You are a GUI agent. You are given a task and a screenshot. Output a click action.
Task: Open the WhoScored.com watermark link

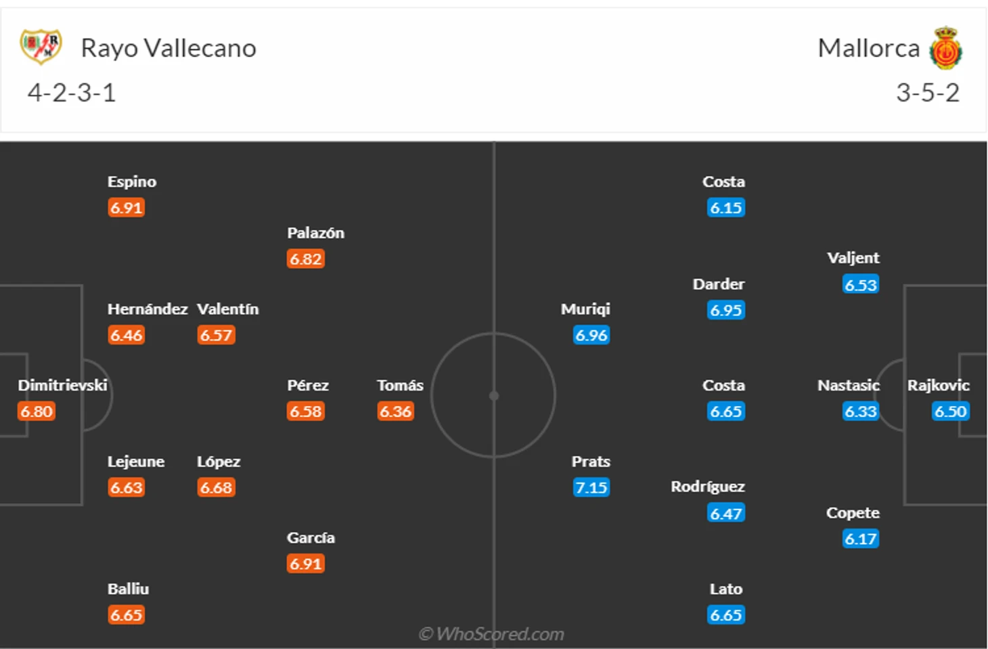click(491, 634)
